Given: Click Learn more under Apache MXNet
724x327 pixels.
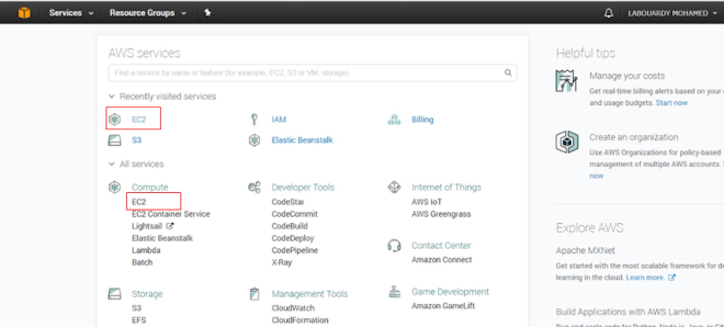Looking at the screenshot, I should click(x=645, y=277).
